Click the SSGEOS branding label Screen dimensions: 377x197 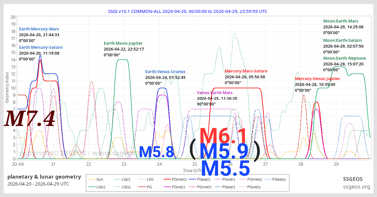353,179
